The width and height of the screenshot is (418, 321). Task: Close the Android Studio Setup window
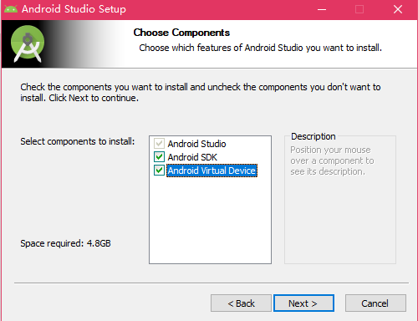398,9
